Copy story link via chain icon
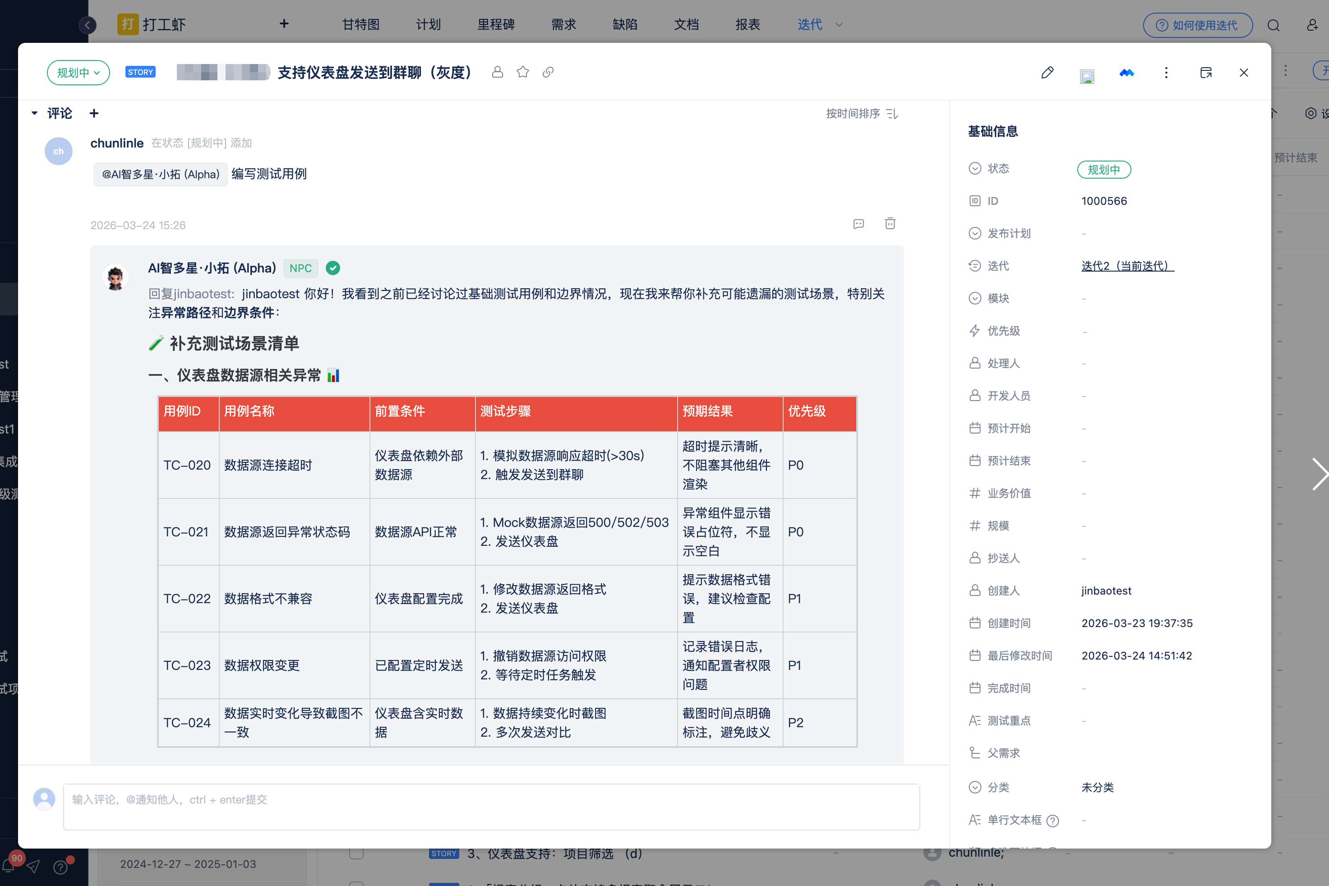This screenshot has width=1329, height=886. click(548, 72)
